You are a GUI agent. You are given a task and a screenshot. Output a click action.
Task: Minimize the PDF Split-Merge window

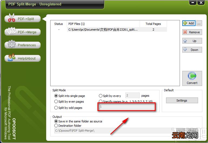(193, 2)
